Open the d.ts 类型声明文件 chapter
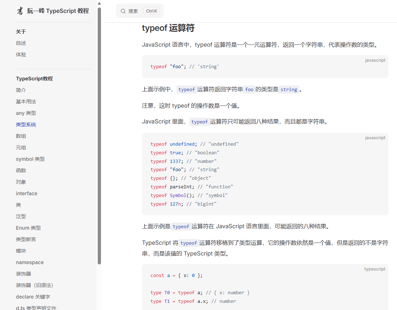 pos(36,308)
